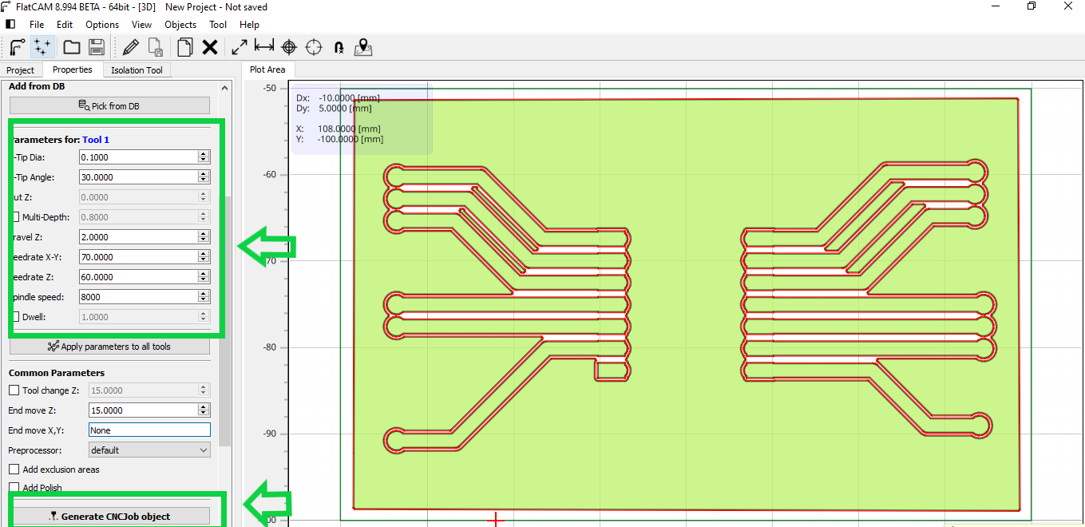Adjust V-Tip Angle spinner arrows
The image size is (1085, 527).
tap(204, 177)
